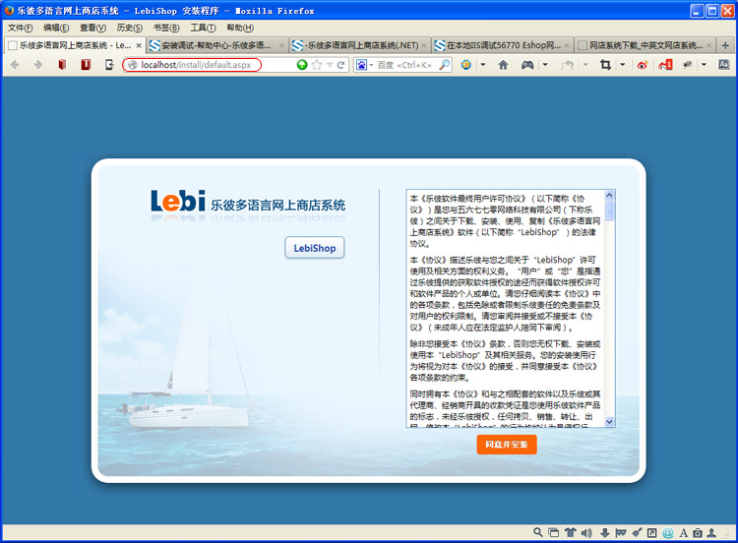This screenshot has width=738, height=543.
Task: Open the Baidu search engine selector
Action: coord(364,65)
